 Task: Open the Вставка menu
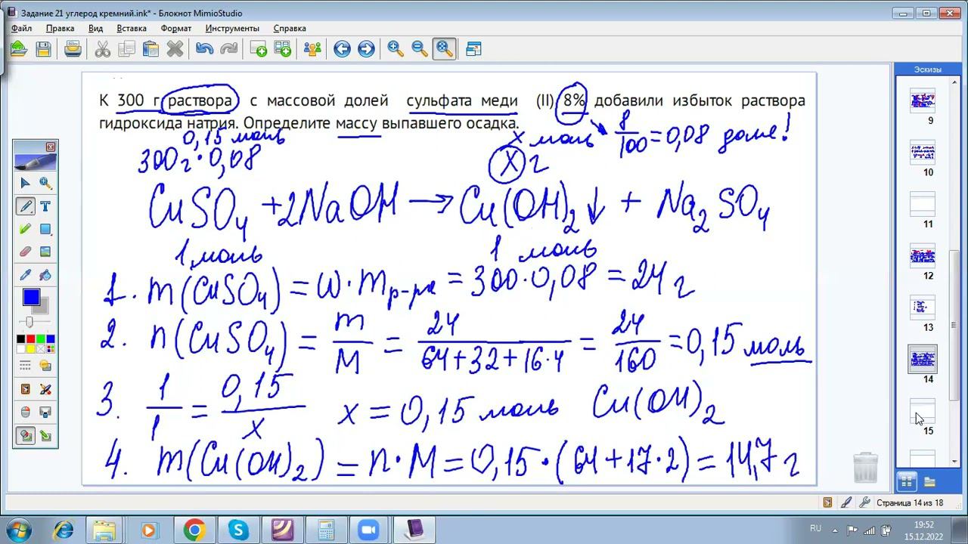click(132, 28)
